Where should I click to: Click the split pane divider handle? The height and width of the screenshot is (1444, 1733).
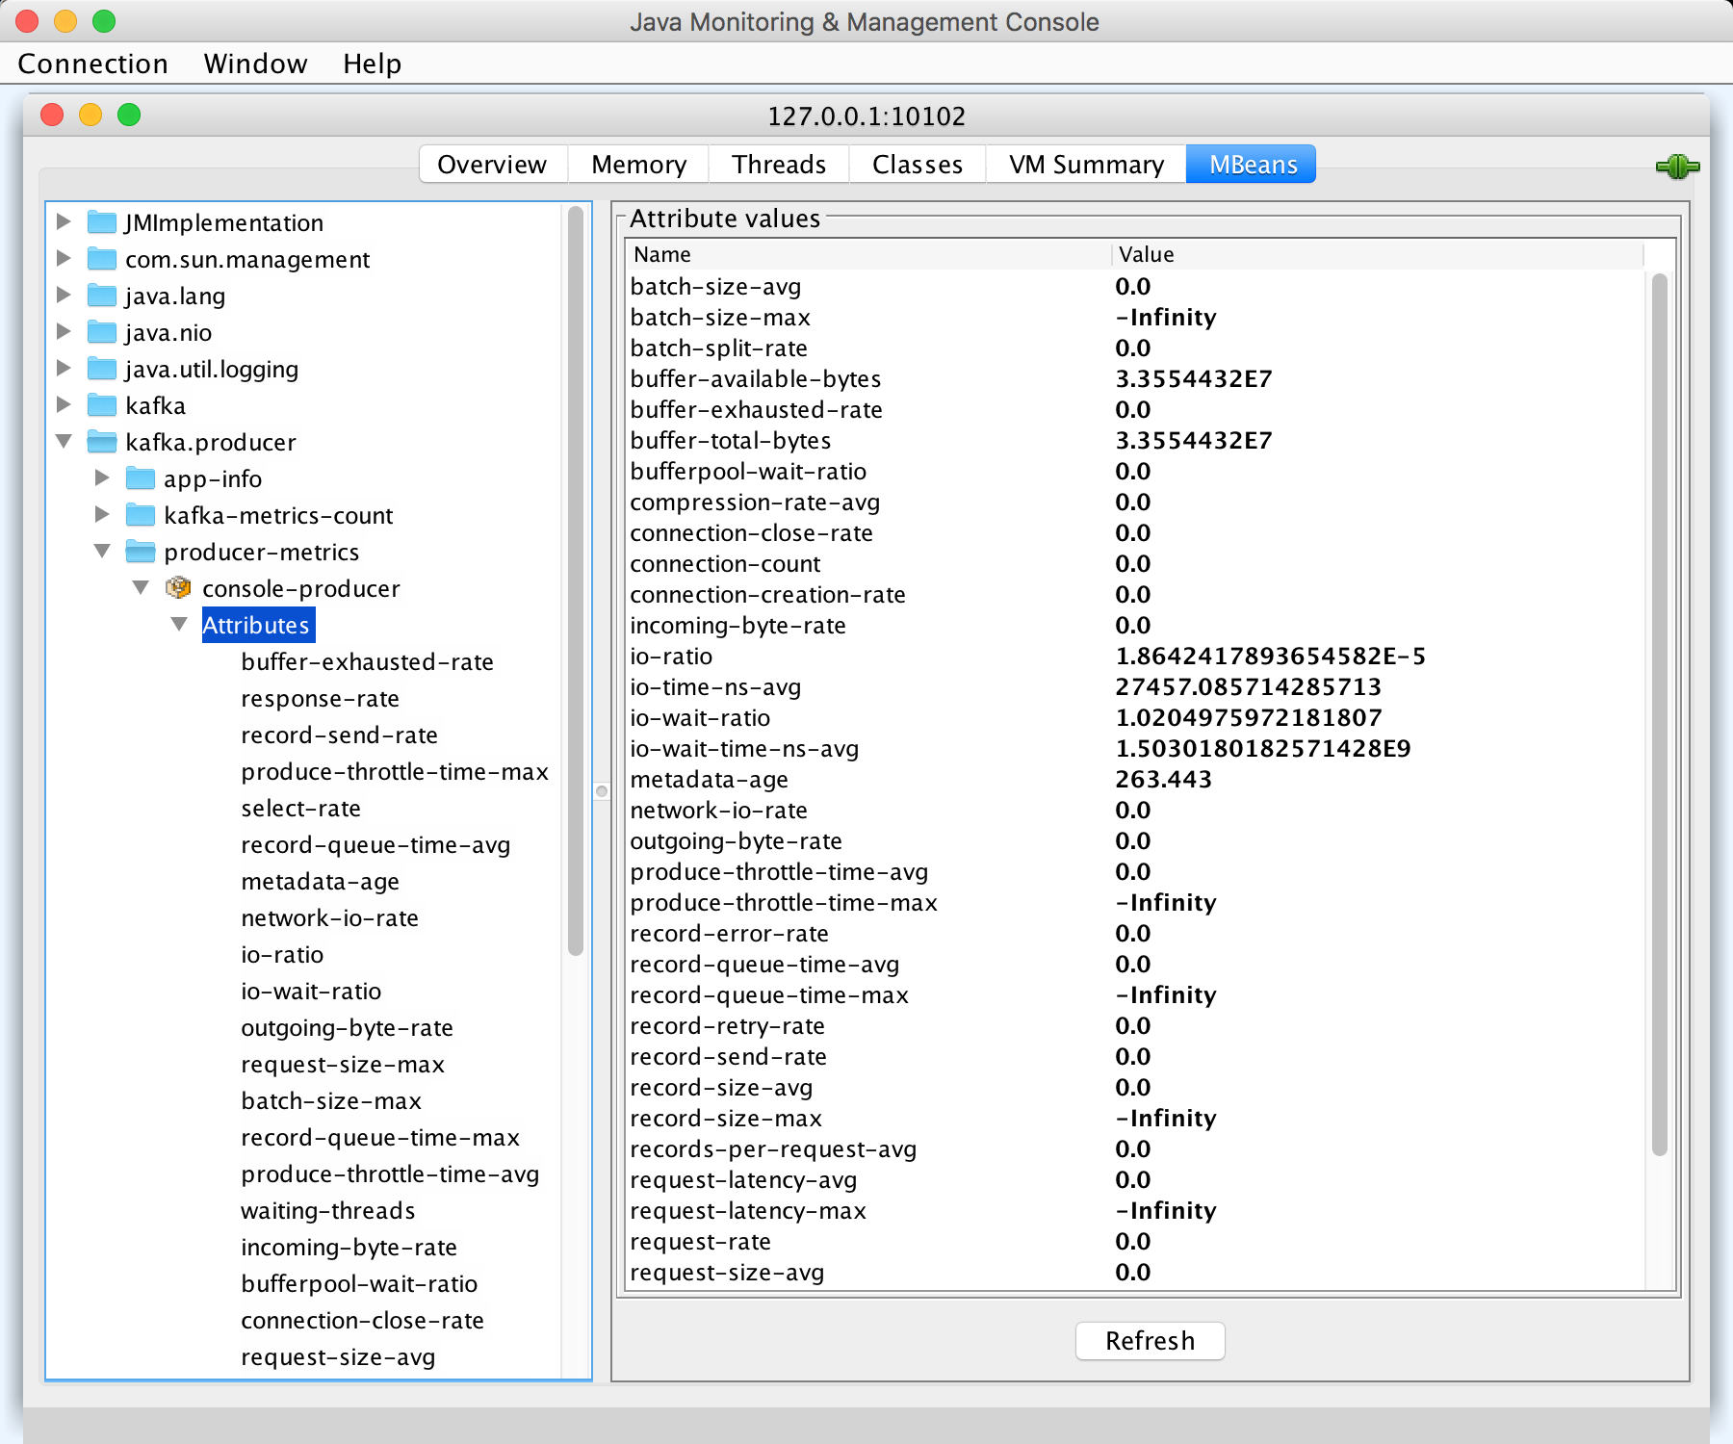(602, 791)
